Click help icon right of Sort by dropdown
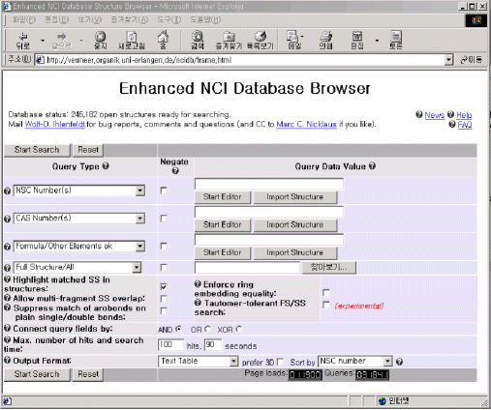491x410 pixels. (x=399, y=362)
